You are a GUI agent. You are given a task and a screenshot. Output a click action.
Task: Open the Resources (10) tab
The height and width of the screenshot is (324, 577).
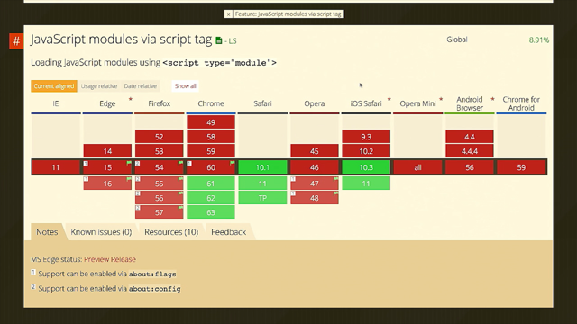coord(171,232)
